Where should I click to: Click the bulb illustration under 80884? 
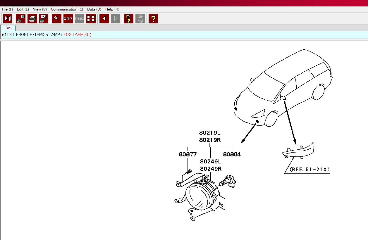coord(228,181)
